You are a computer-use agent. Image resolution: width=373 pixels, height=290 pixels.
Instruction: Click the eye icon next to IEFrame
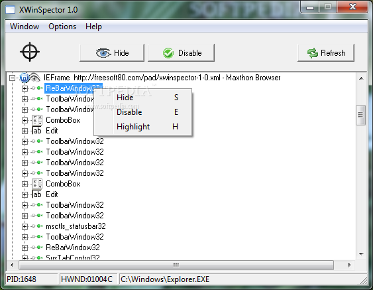click(35, 78)
